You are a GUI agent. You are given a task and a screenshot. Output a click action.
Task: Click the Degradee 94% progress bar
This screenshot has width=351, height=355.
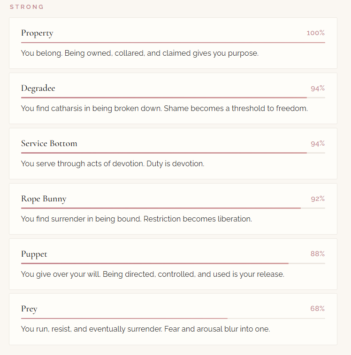[x=173, y=97]
